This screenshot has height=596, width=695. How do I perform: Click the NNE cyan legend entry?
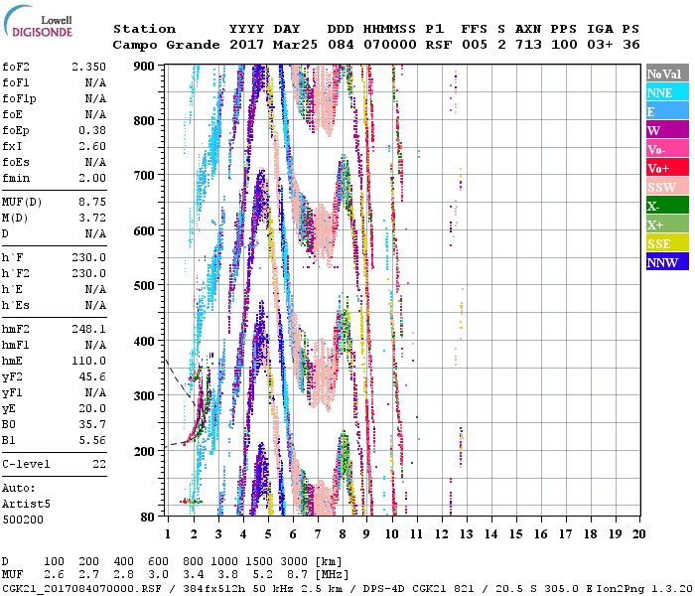tap(664, 92)
